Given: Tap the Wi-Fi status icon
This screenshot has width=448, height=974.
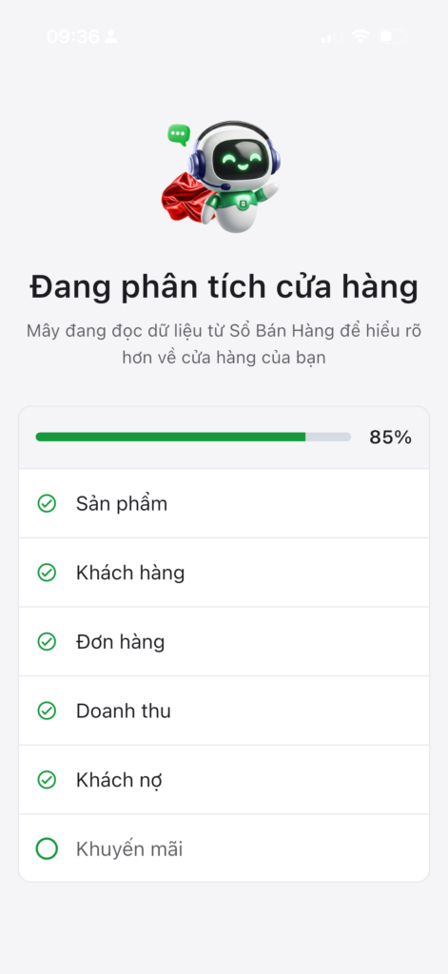Looking at the screenshot, I should pos(360,37).
